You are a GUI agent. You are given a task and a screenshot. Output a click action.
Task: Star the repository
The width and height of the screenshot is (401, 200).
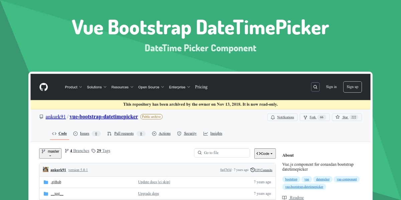(x=347, y=117)
